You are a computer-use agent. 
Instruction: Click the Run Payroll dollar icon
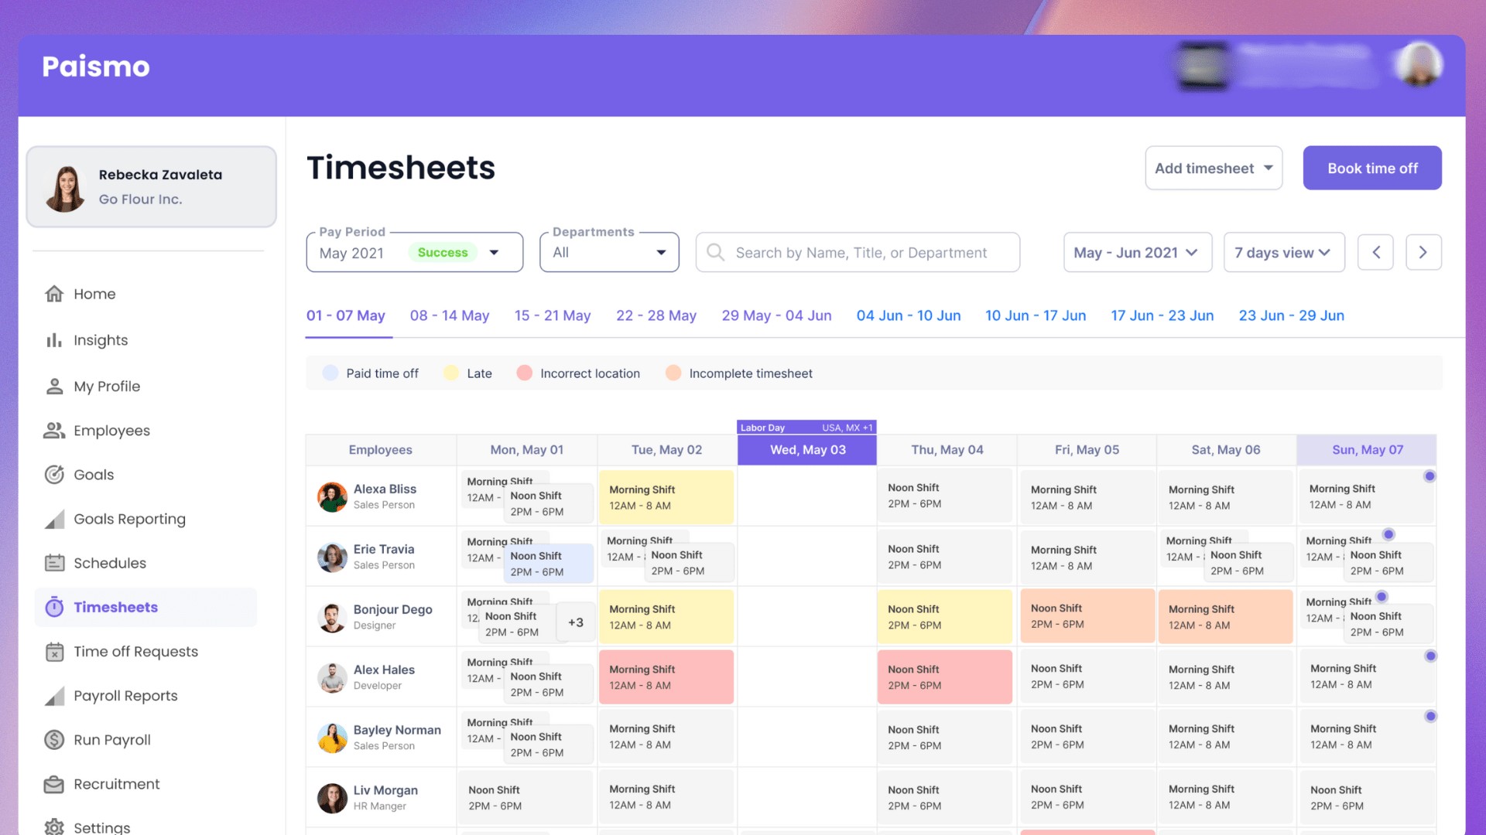[x=54, y=740]
